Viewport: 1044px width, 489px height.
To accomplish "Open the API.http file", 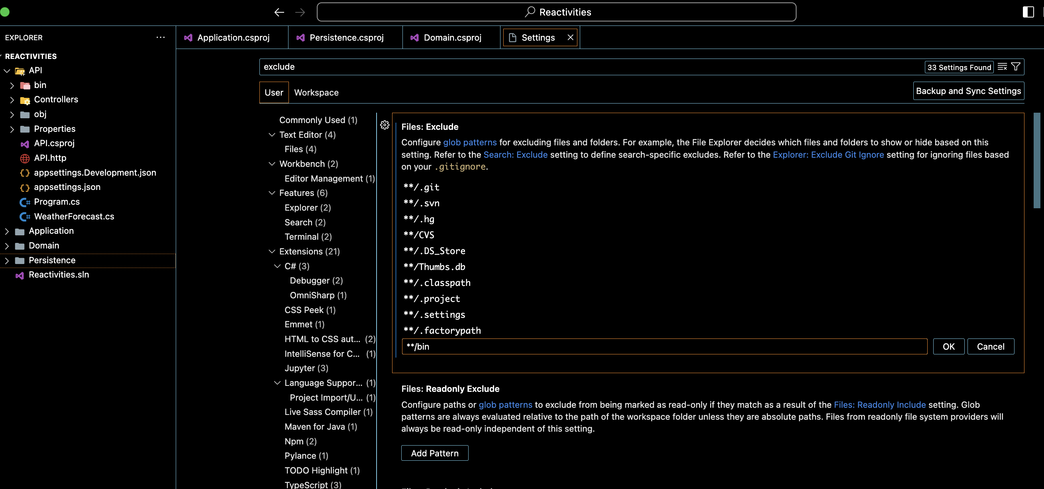I will click(x=50, y=158).
